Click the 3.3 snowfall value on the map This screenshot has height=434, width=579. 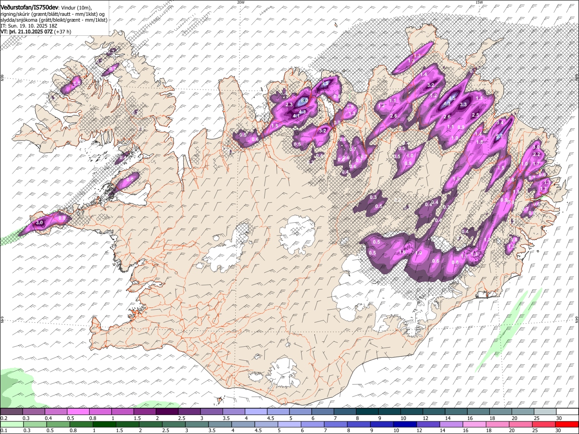(463, 104)
